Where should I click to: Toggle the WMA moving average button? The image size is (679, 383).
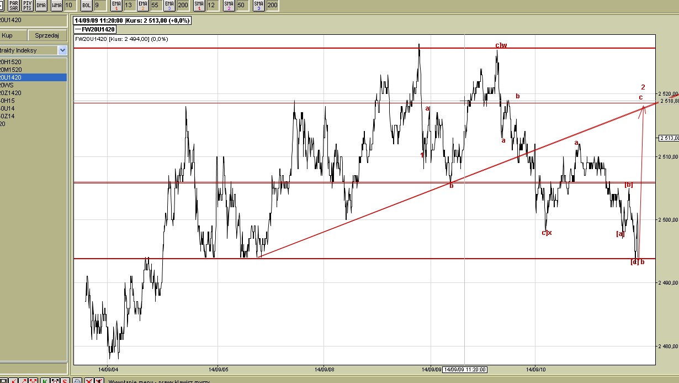point(56,5)
